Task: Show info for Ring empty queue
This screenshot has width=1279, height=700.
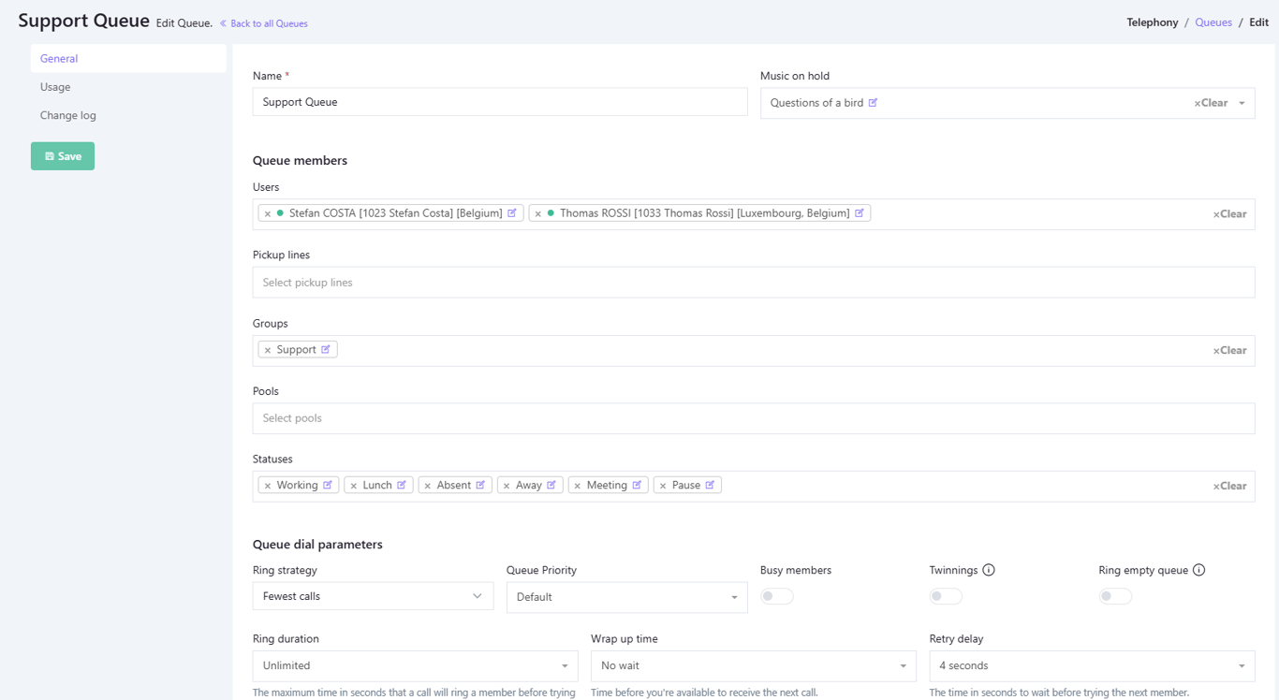Action: (x=1198, y=570)
